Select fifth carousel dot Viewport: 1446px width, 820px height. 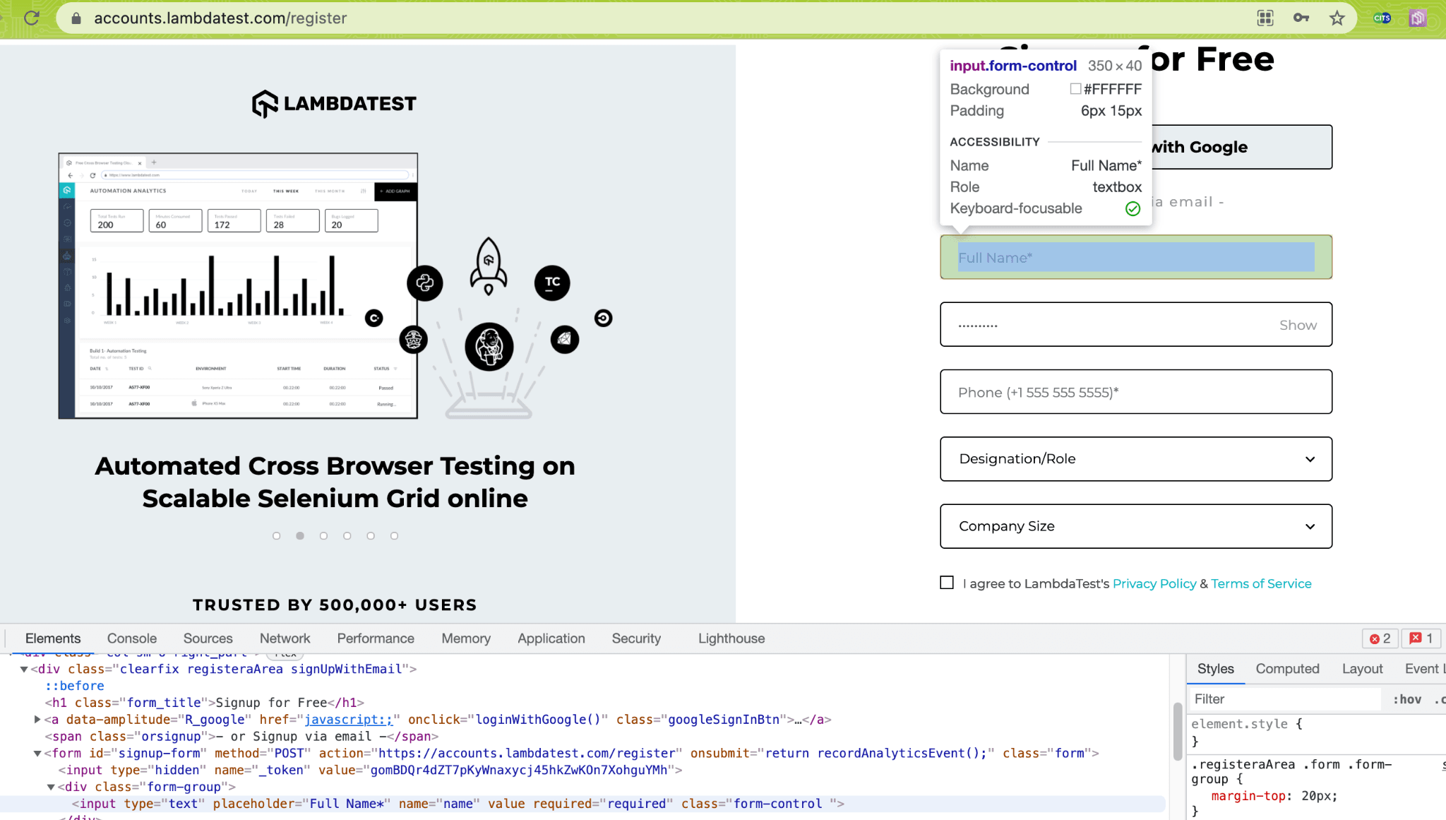click(371, 536)
